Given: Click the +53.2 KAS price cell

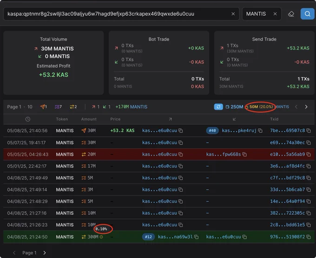Looking at the screenshot, I should 122,130.
